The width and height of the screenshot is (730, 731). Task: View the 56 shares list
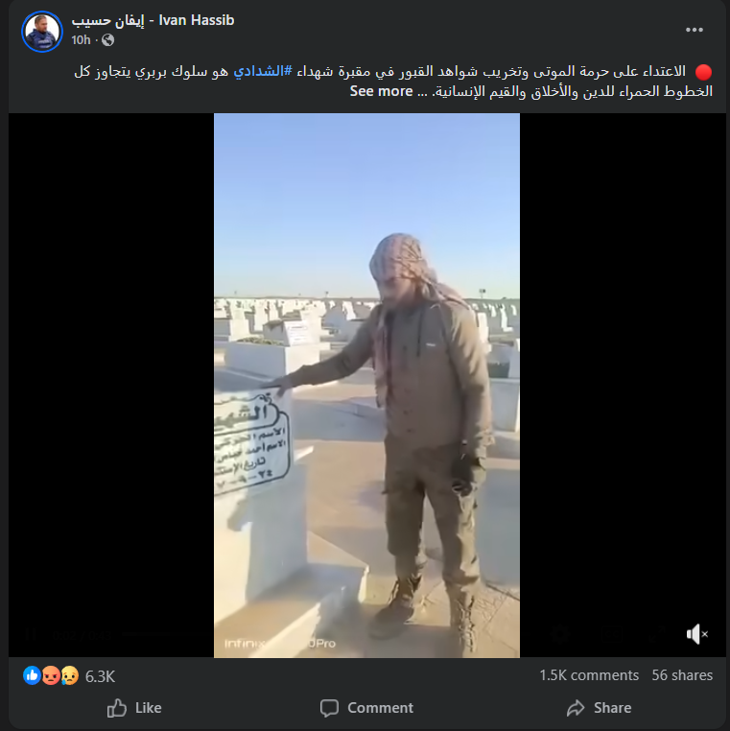(682, 675)
